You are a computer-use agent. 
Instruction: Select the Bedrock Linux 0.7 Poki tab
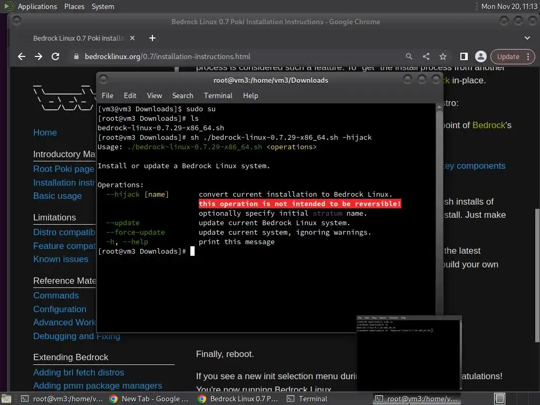pyautogui.click(x=79, y=38)
